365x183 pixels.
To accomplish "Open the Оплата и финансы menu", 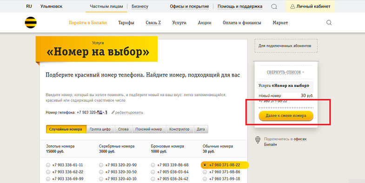I will click(x=242, y=23).
